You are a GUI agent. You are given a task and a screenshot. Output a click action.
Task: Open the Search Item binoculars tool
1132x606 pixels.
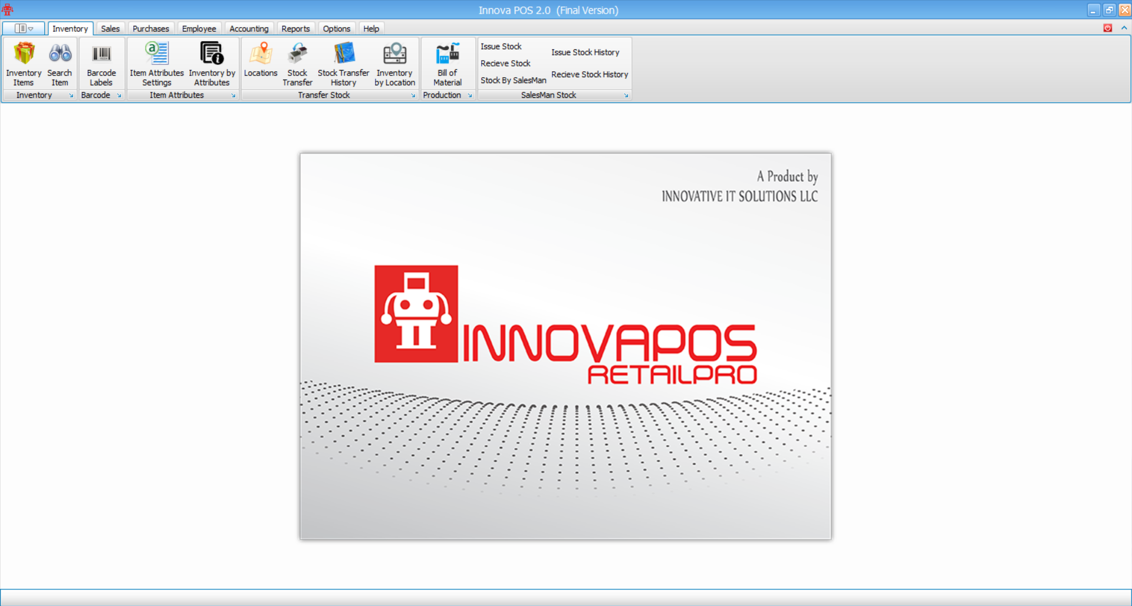pyautogui.click(x=60, y=64)
